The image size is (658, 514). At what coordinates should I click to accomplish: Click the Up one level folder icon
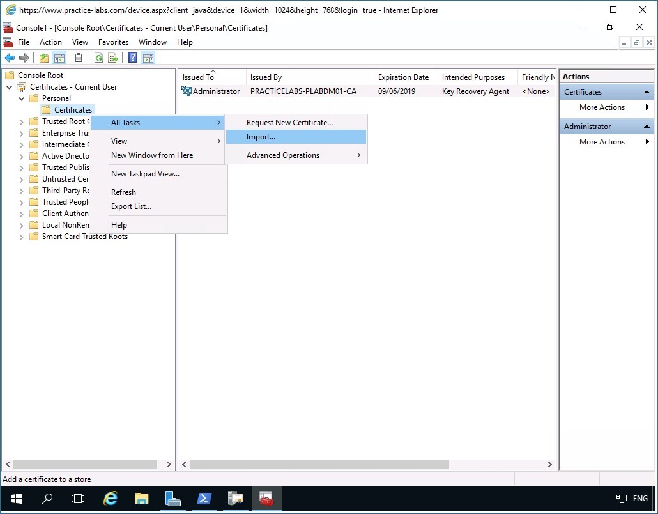click(x=44, y=58)
